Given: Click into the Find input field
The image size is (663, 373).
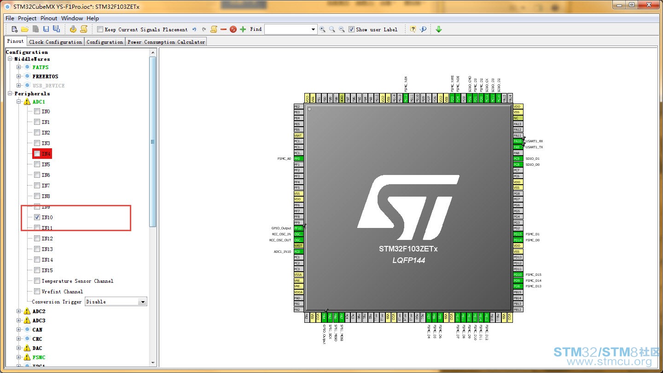Looking at the screenshot, I should [287, 29].
